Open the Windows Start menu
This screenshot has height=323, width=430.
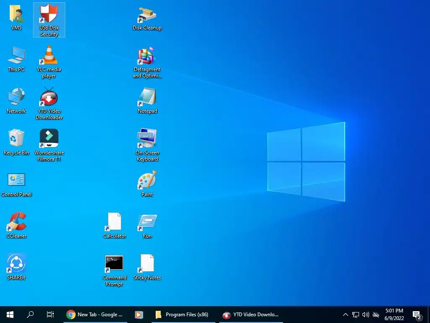point(10,315)
